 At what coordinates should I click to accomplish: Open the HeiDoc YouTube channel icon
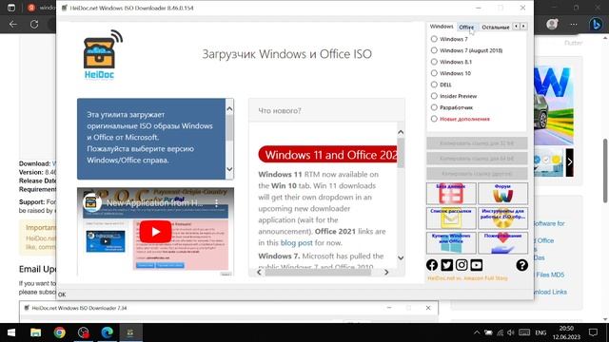(477, 265)
